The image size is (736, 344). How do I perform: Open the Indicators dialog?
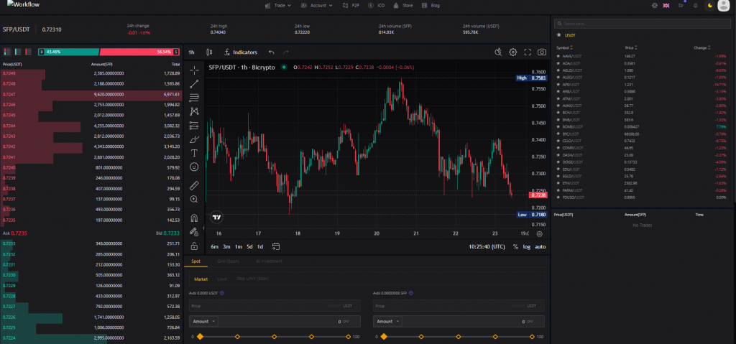241,52
